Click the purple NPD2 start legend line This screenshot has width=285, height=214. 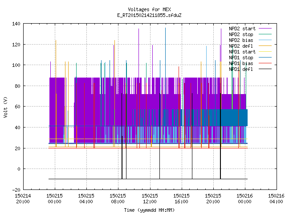265,29
